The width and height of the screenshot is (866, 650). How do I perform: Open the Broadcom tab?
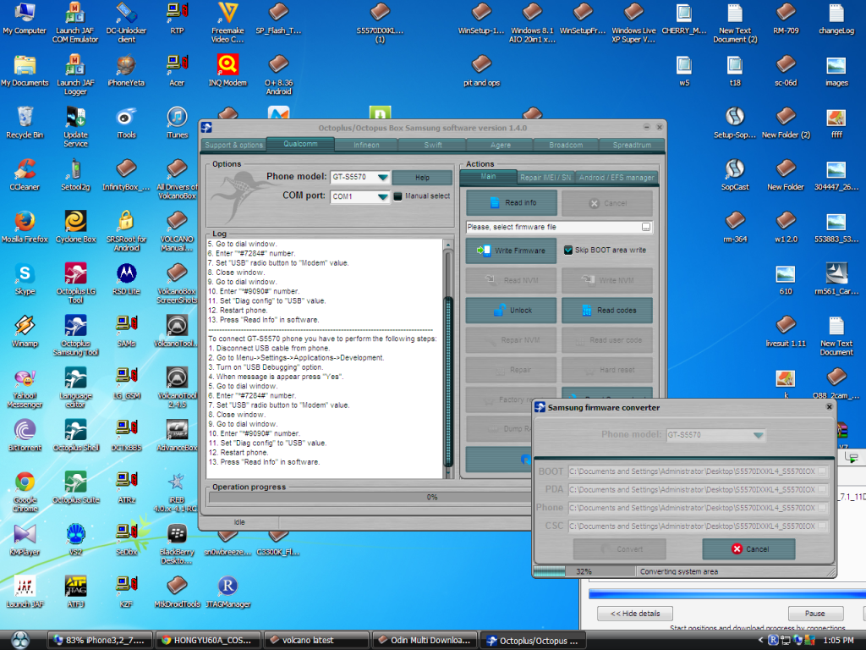[x=566, y=145]
